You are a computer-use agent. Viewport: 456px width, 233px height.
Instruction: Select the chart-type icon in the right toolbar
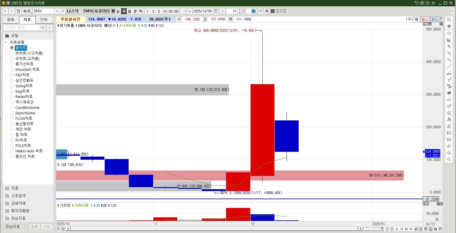tap(449, 40)
